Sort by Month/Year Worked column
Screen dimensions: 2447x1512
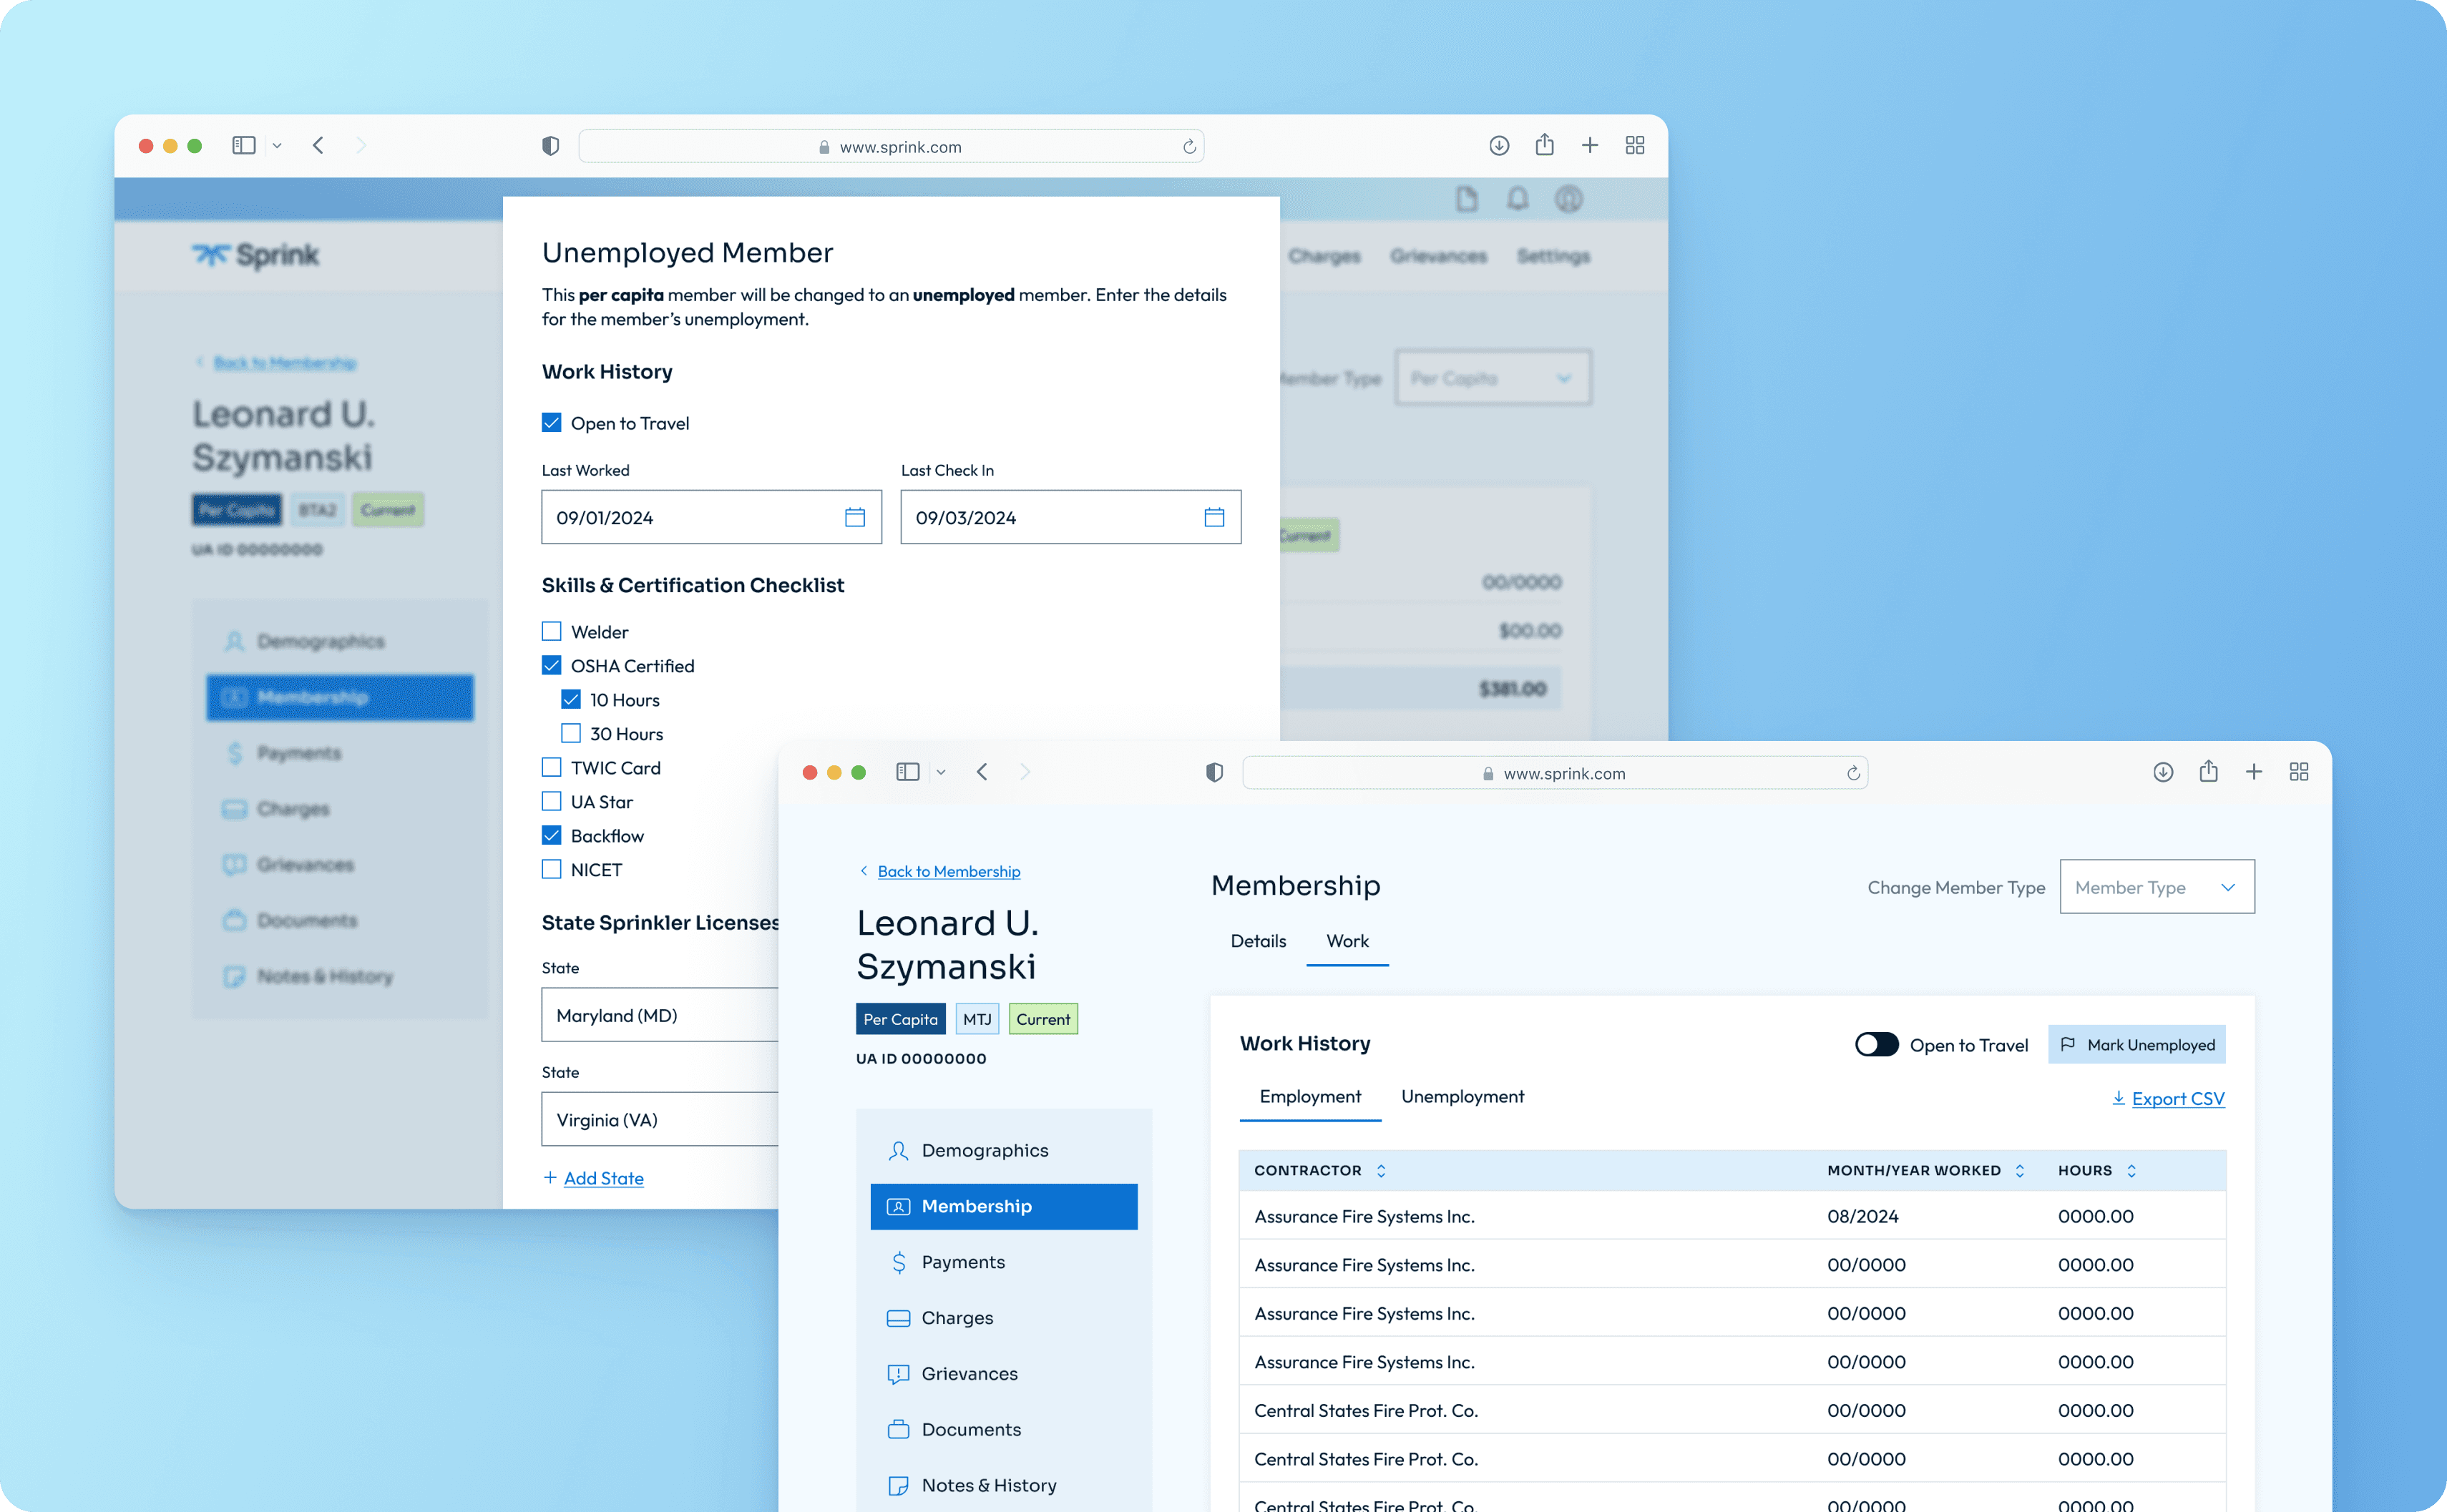click(2019, 1170)
